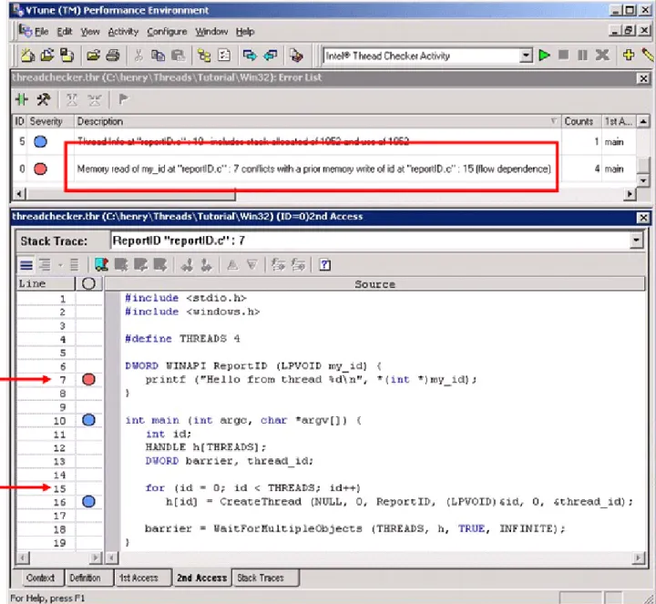Click the VTune icon left of File menu
This screenshot has width=656, height=604.
25,31
